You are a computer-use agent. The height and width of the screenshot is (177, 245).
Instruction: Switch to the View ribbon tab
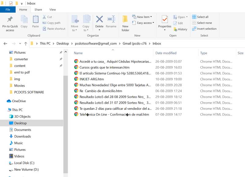tap(53, 9)
